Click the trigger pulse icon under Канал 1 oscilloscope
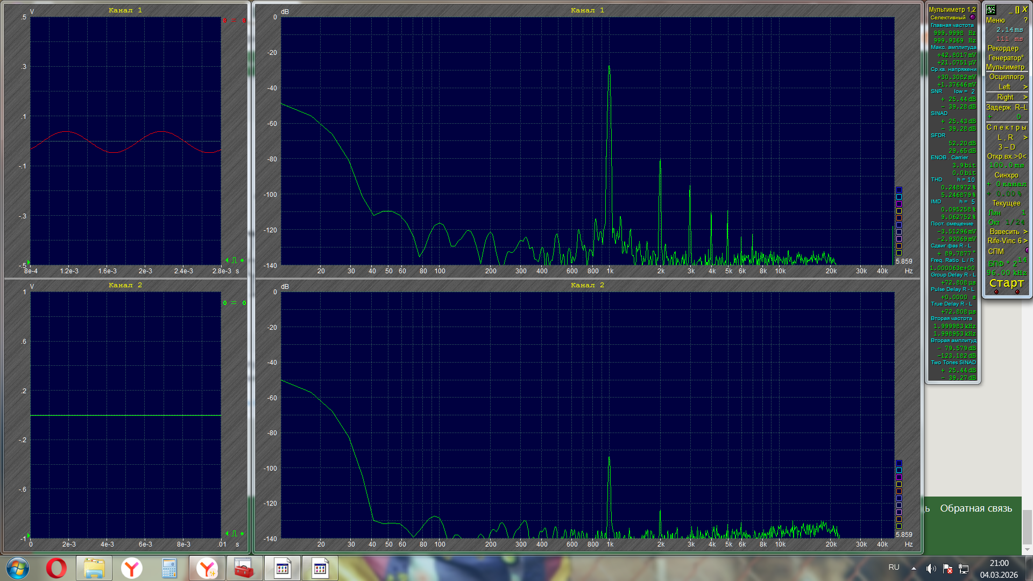The height and width of the screenshot is (581, 1033). tap(234, 260)
